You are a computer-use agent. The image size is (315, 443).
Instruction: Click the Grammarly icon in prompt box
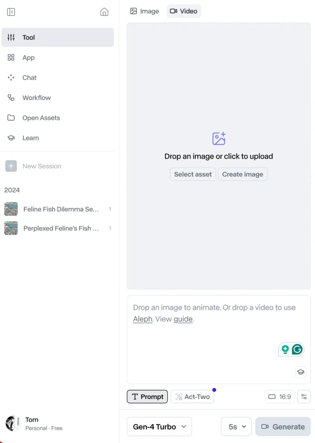point(297,350)
